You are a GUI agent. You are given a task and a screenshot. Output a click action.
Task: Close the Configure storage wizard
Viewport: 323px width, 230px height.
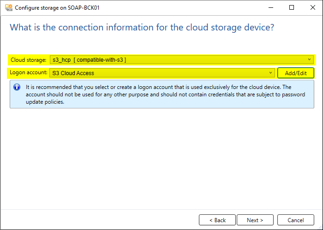tap(313, 8)
